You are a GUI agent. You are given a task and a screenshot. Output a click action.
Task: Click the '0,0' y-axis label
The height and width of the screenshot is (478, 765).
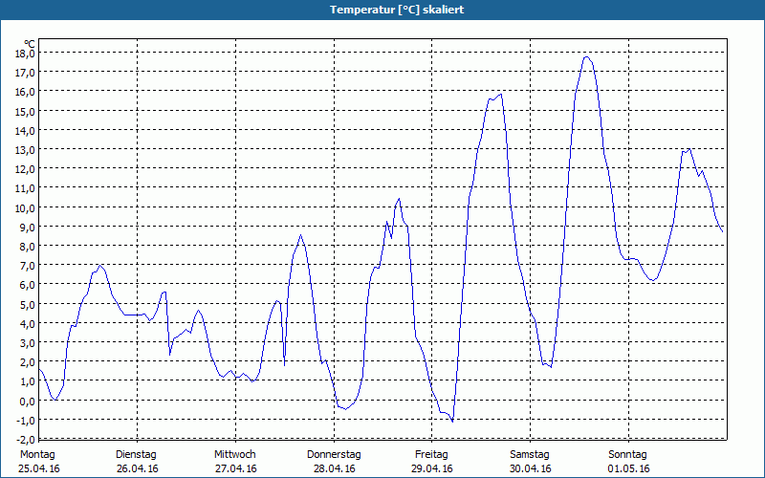coord(28,401)
